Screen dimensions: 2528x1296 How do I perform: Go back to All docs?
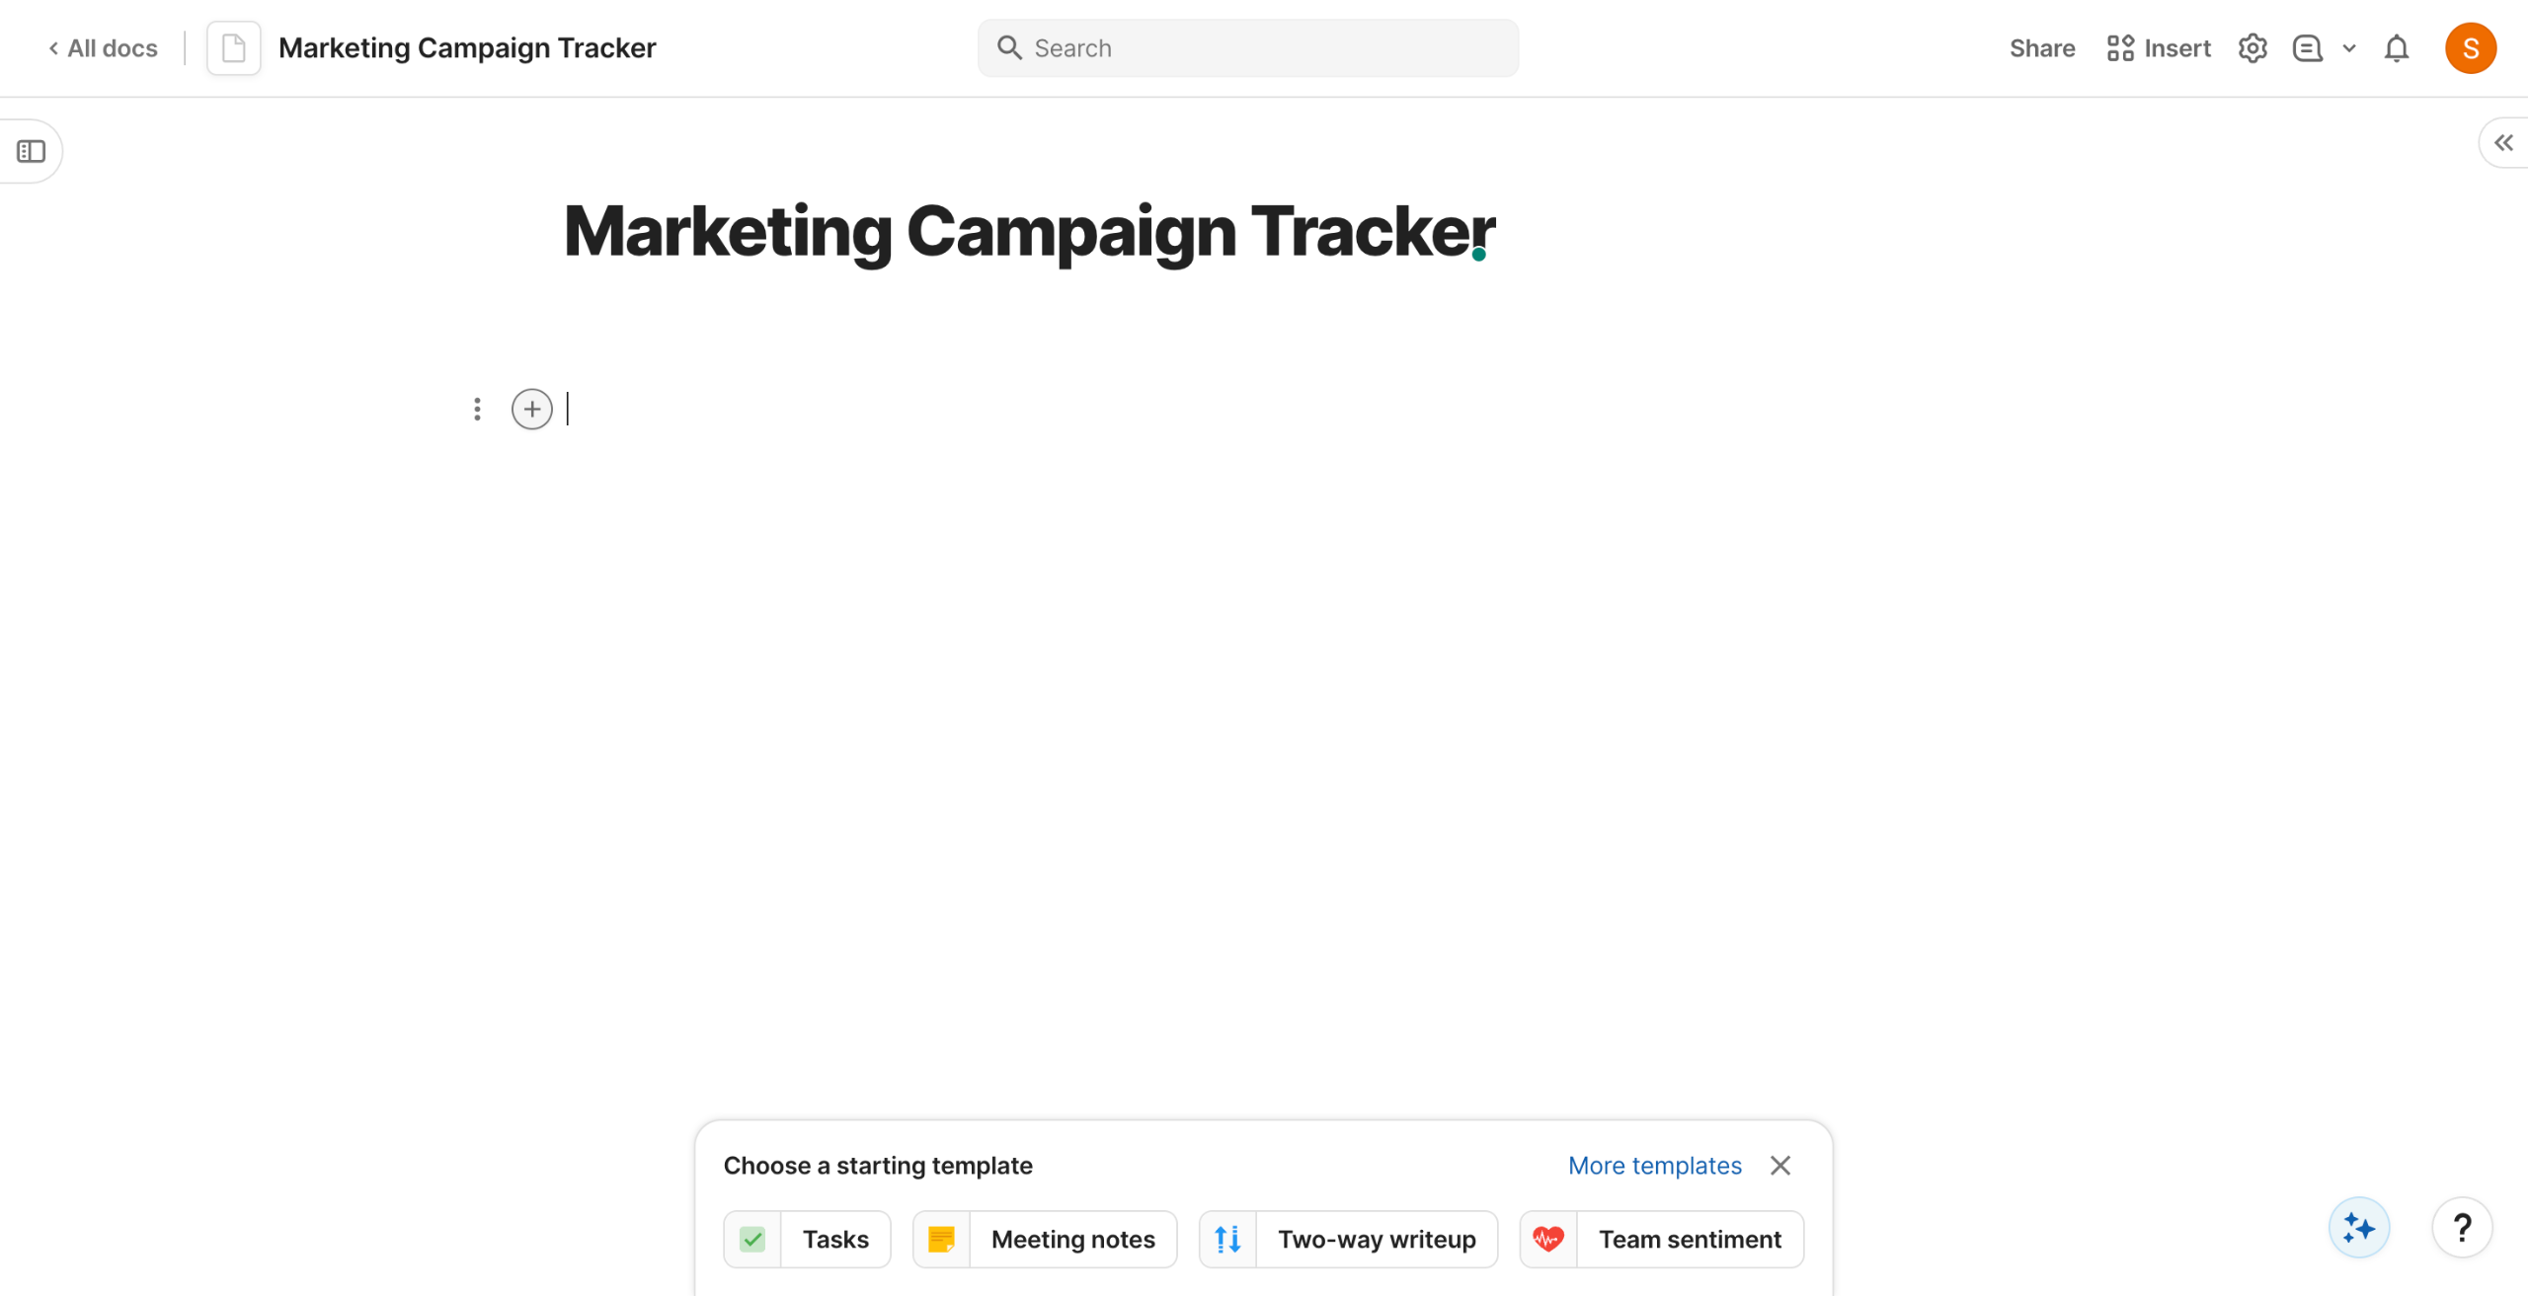pyautogui.click(x=104, y=48)
